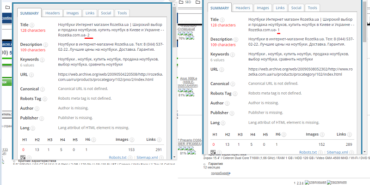This screenshot has height=185, width=370.
Task: Click help icon next to Title in right panel
Action: pyautogui.click(x=222, y=20)
